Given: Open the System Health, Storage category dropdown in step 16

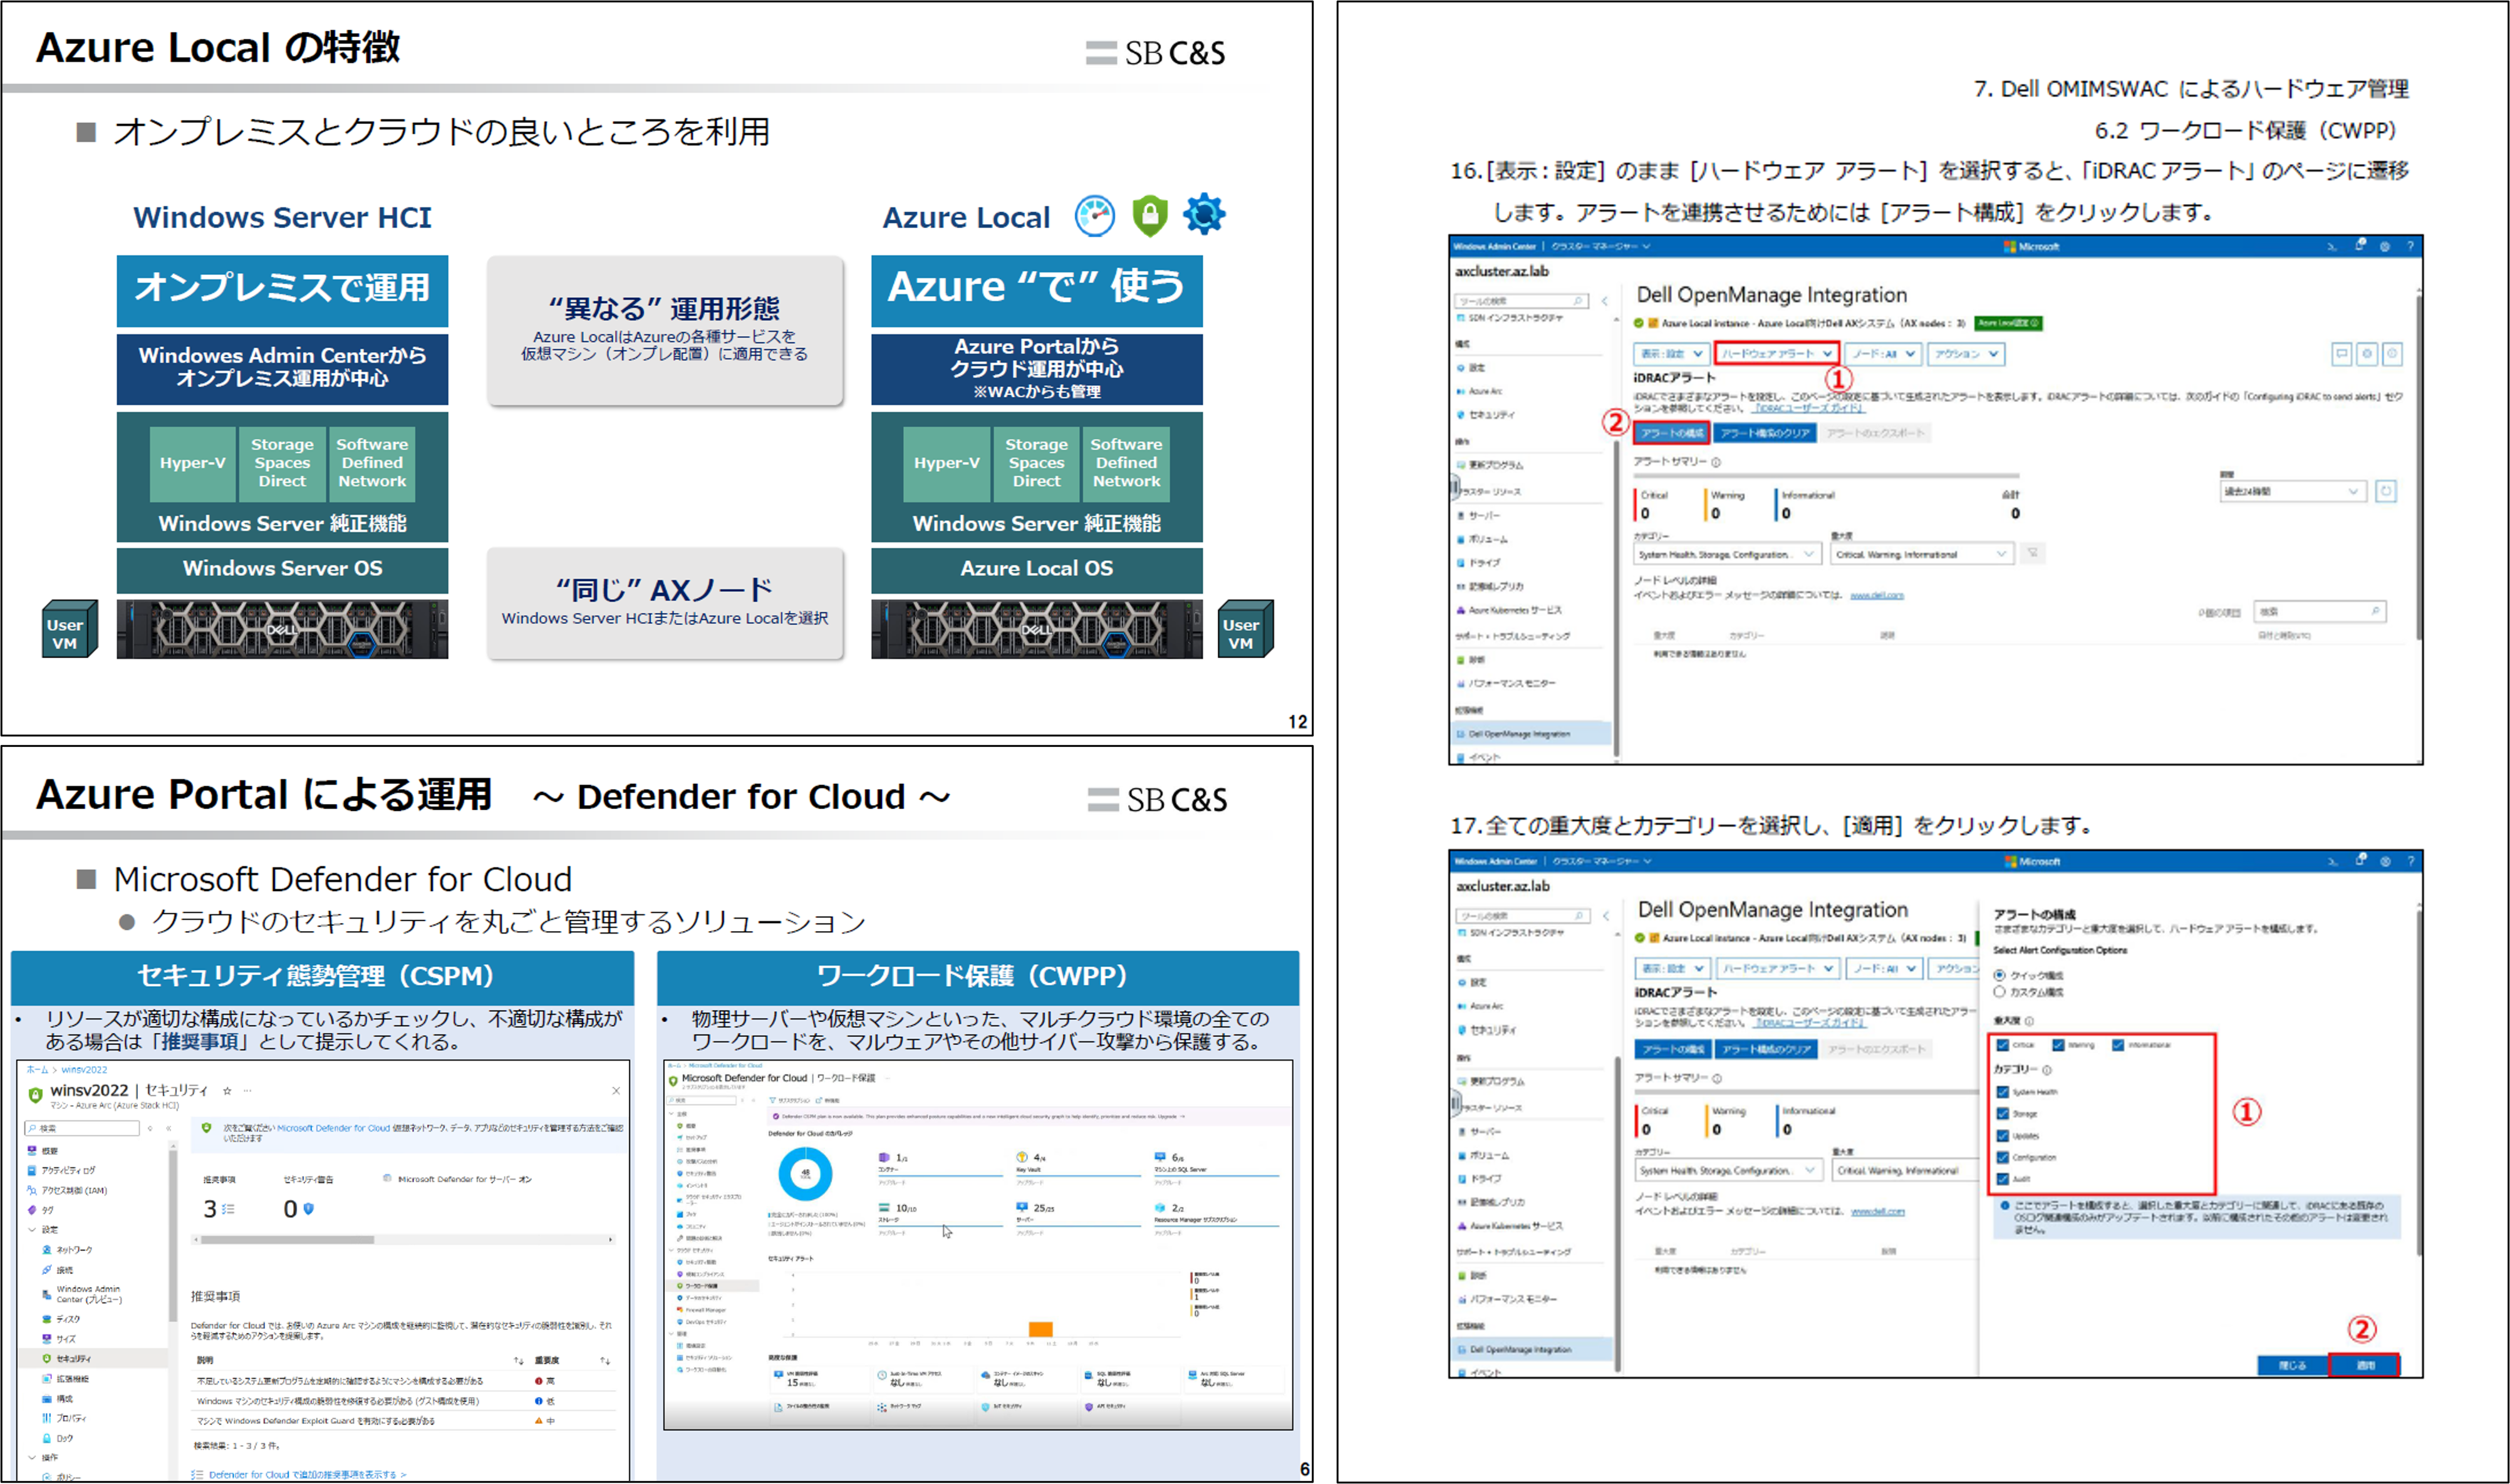Looking at the screenshot, I should point(1728,554).
